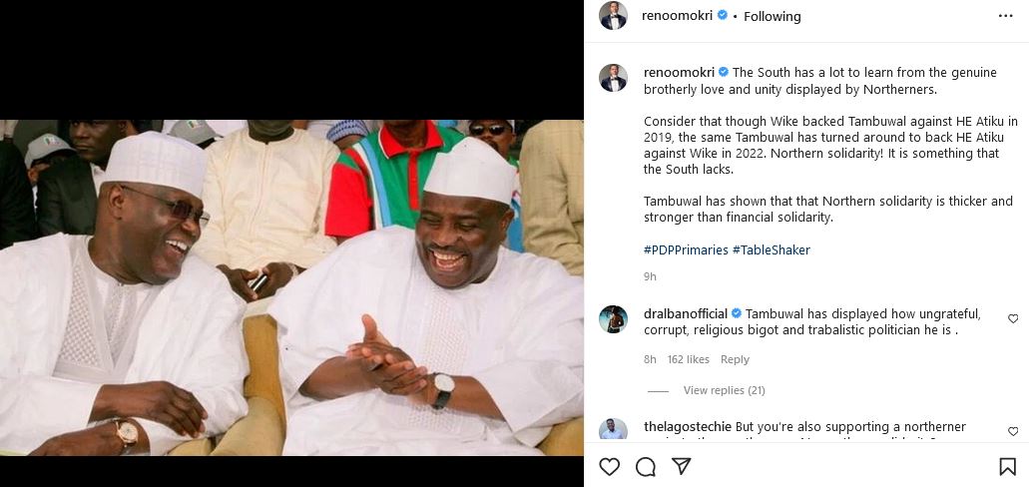
Task: Like the post with heart icon
Action: pos(609,466)
